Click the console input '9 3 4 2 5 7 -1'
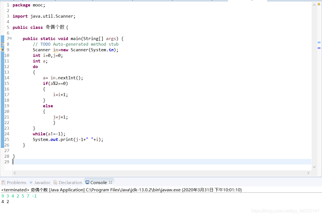 (x=19, y=196)
